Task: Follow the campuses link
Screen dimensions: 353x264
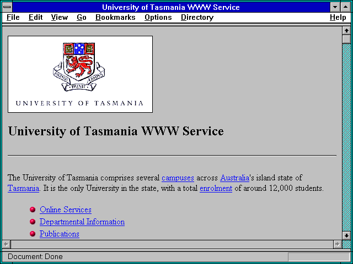Action: 178,178
